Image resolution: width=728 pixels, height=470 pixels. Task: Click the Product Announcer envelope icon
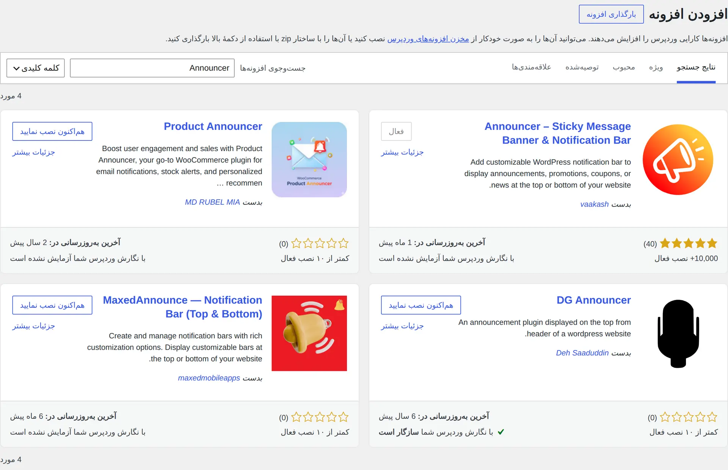point(309,159)
